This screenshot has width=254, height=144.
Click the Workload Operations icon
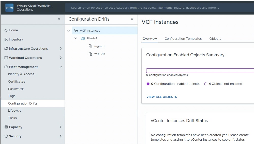pyautogui.click(x=6, y=58)
